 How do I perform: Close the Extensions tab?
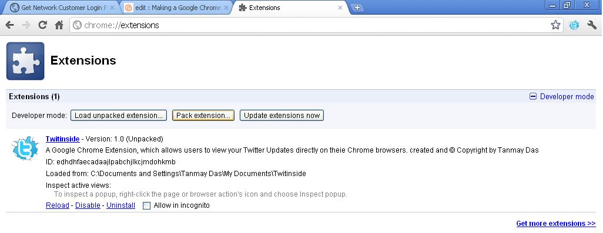340,8
